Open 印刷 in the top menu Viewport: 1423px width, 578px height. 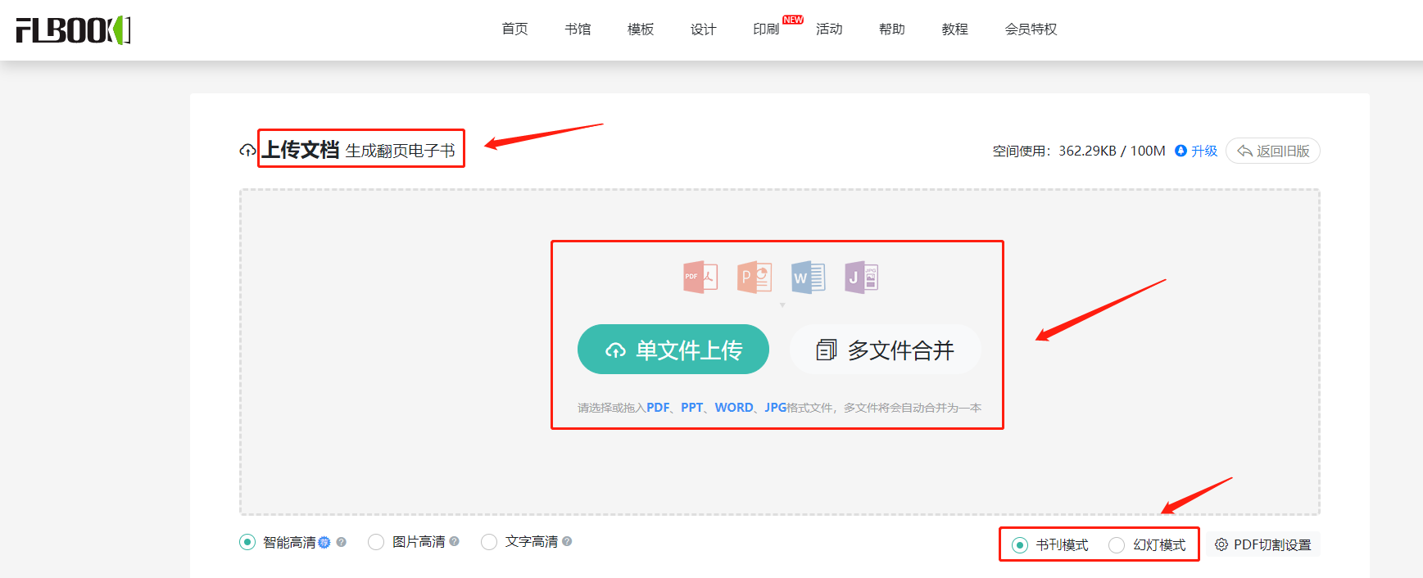click(766, 29)
